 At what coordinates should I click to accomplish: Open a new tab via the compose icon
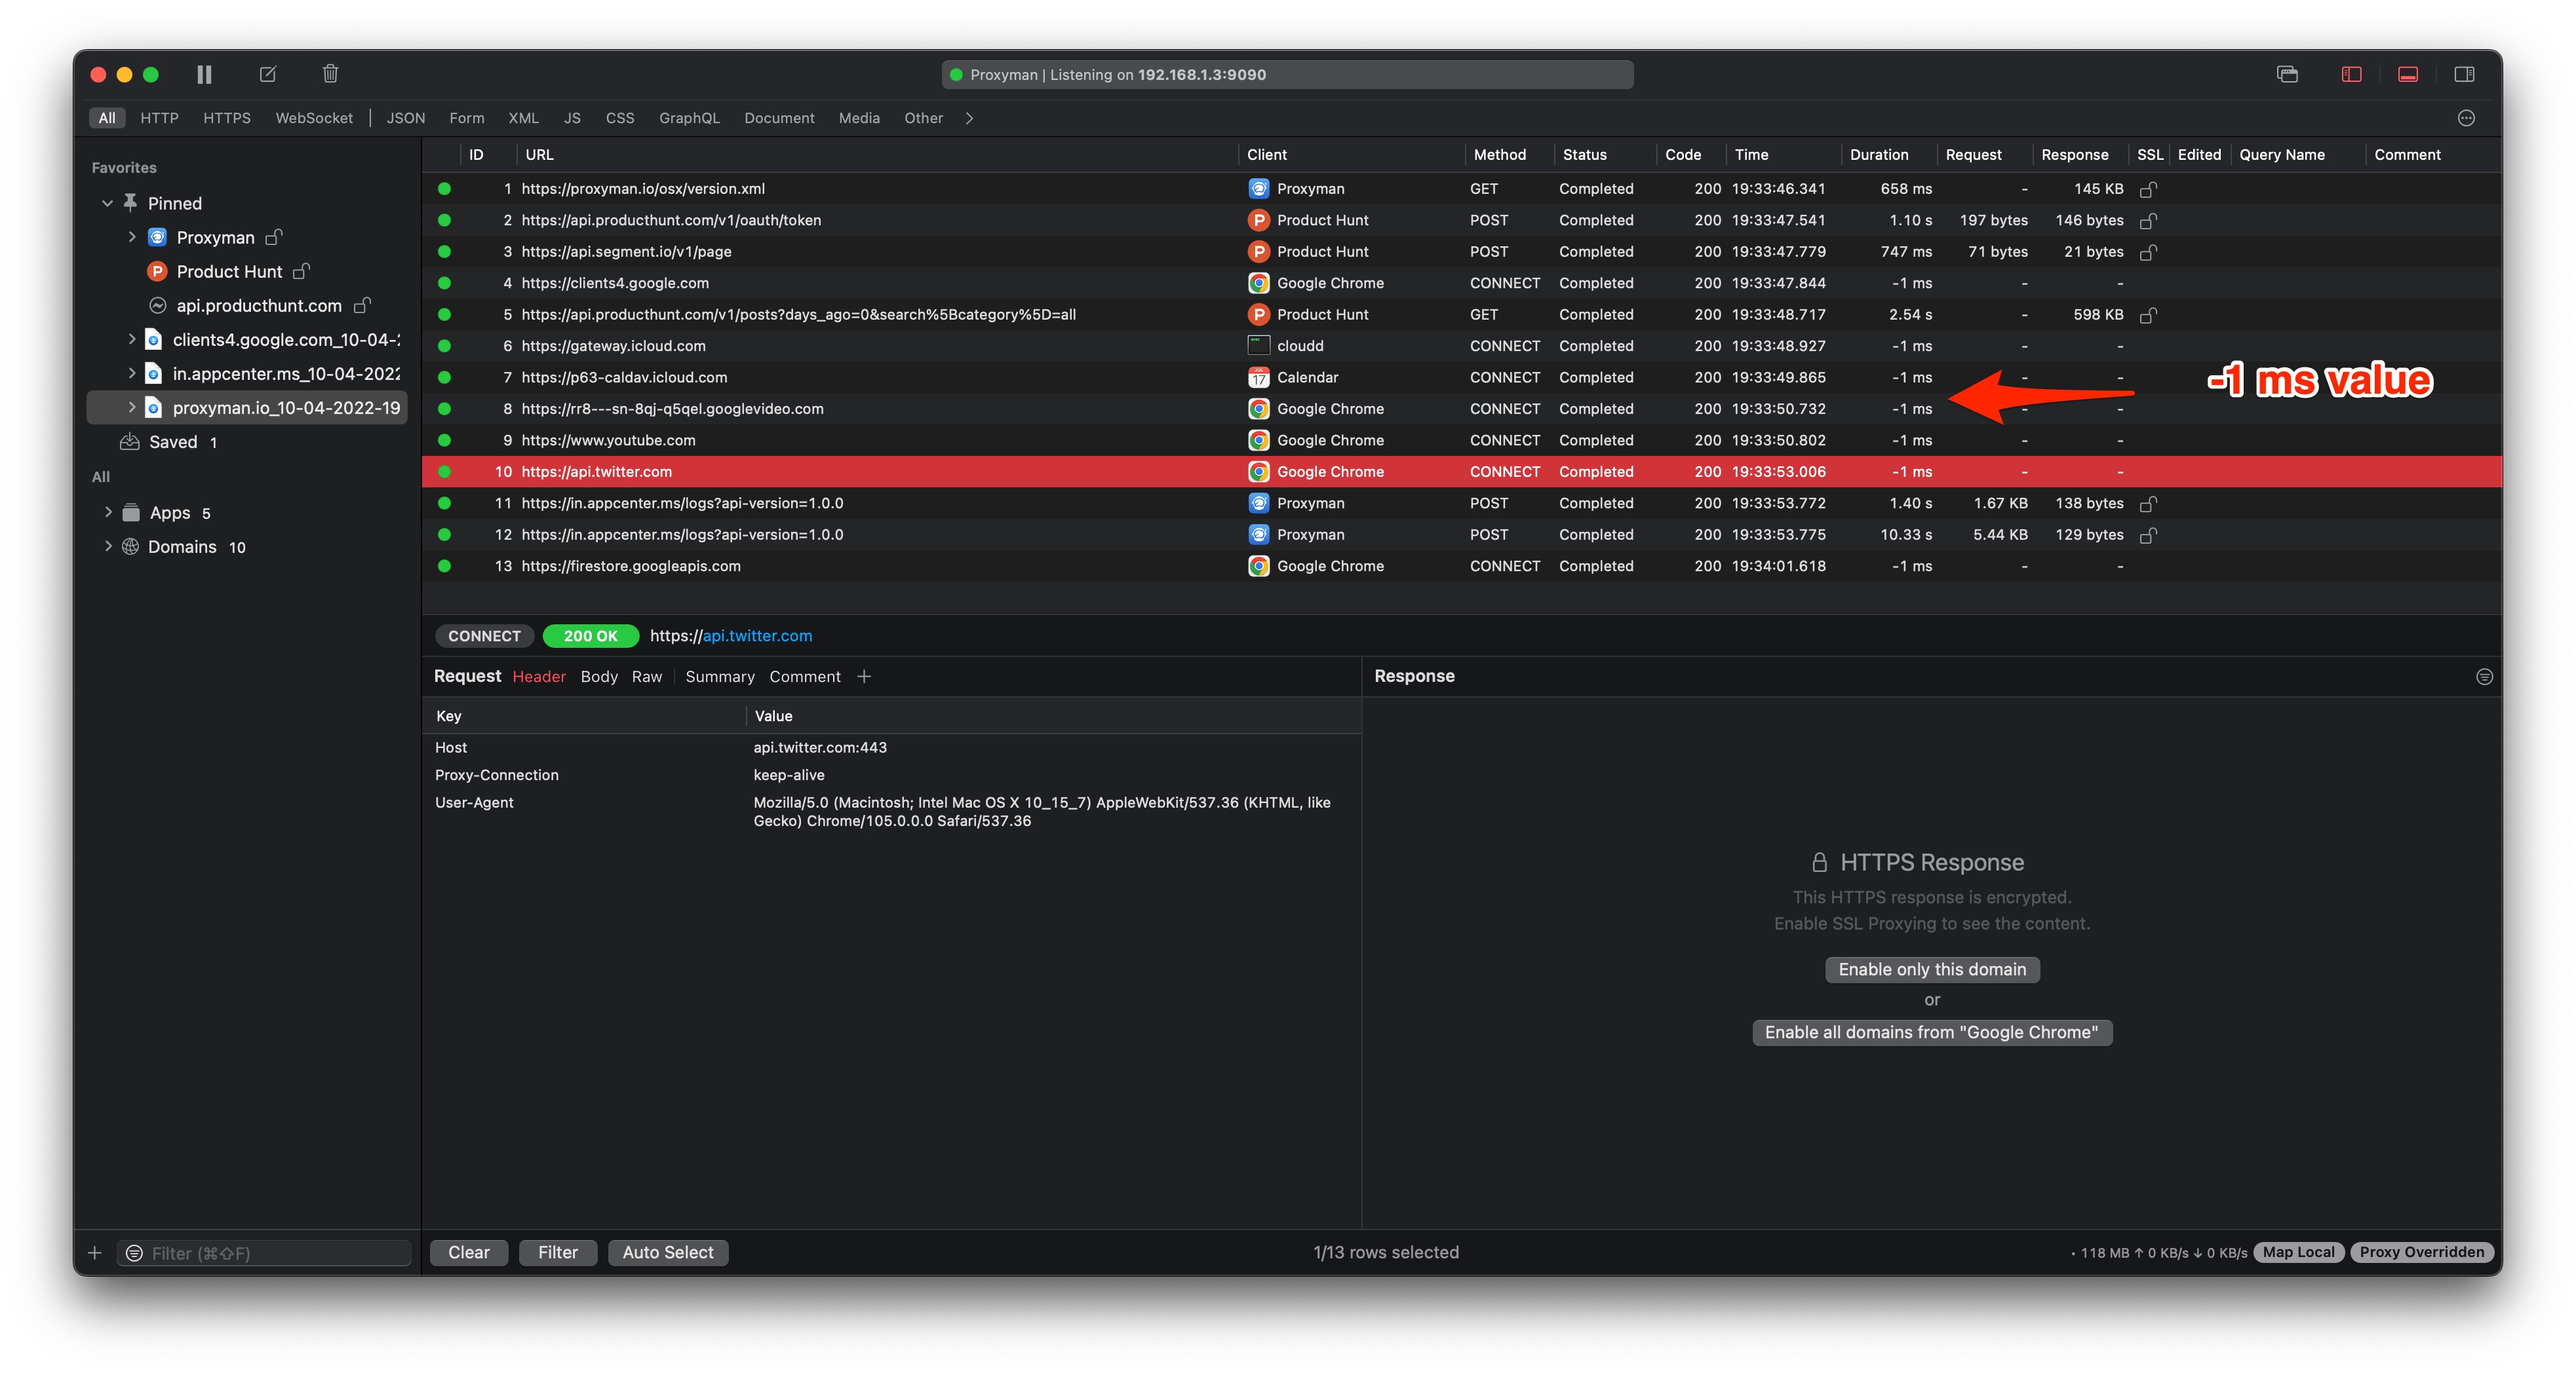click(267, 74)
